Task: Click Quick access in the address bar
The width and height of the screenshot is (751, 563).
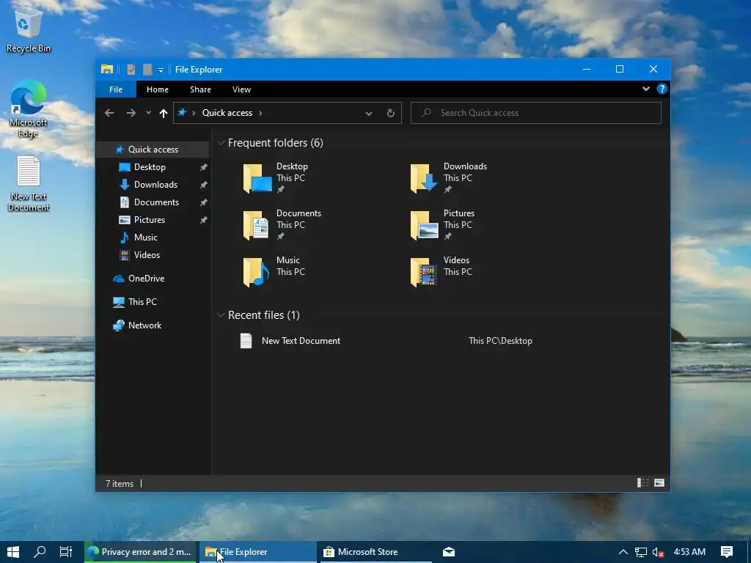Action: [x=227, y=113]
